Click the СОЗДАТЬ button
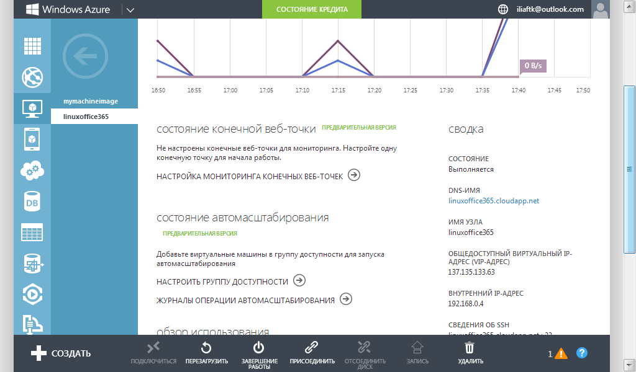This screenshot has width=636, height=372. 61,353
